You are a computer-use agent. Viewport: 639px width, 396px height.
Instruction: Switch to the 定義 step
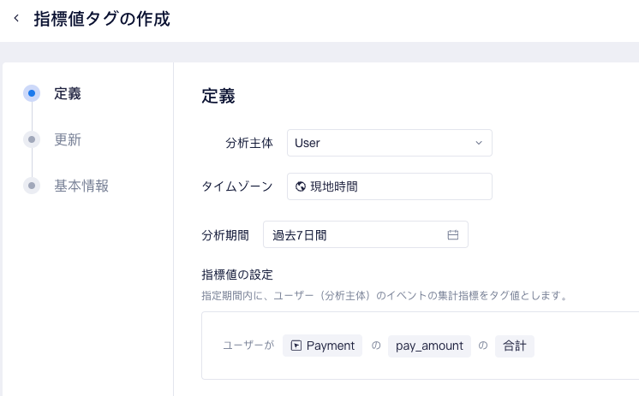pos(68,93)
